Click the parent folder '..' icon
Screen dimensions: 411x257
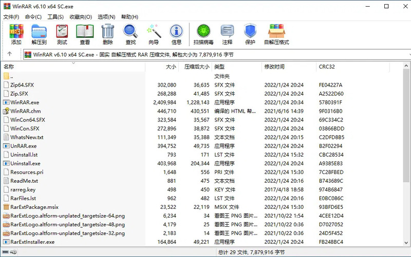click(x=6, y=76)
